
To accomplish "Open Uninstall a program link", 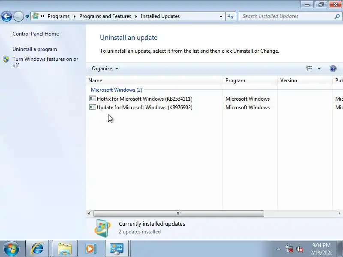I will point(35,49).
